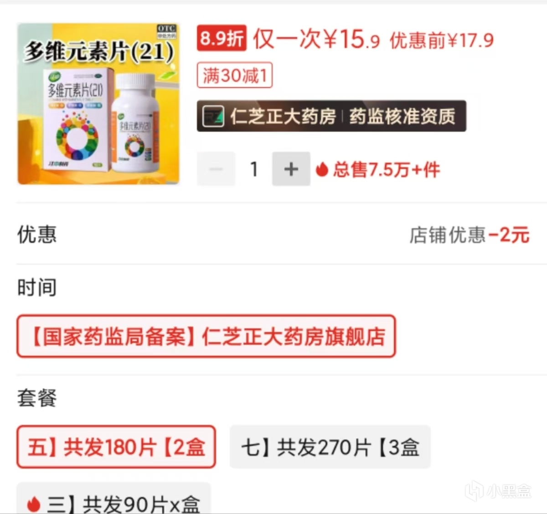The image size is (547, 514).
Task: Tap the 满30减1 coupon tag
Action: [234, 75]
